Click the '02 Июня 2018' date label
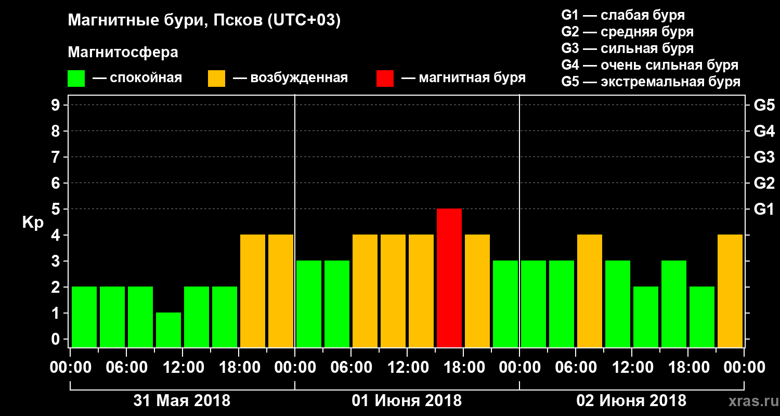 coord(631,401)
